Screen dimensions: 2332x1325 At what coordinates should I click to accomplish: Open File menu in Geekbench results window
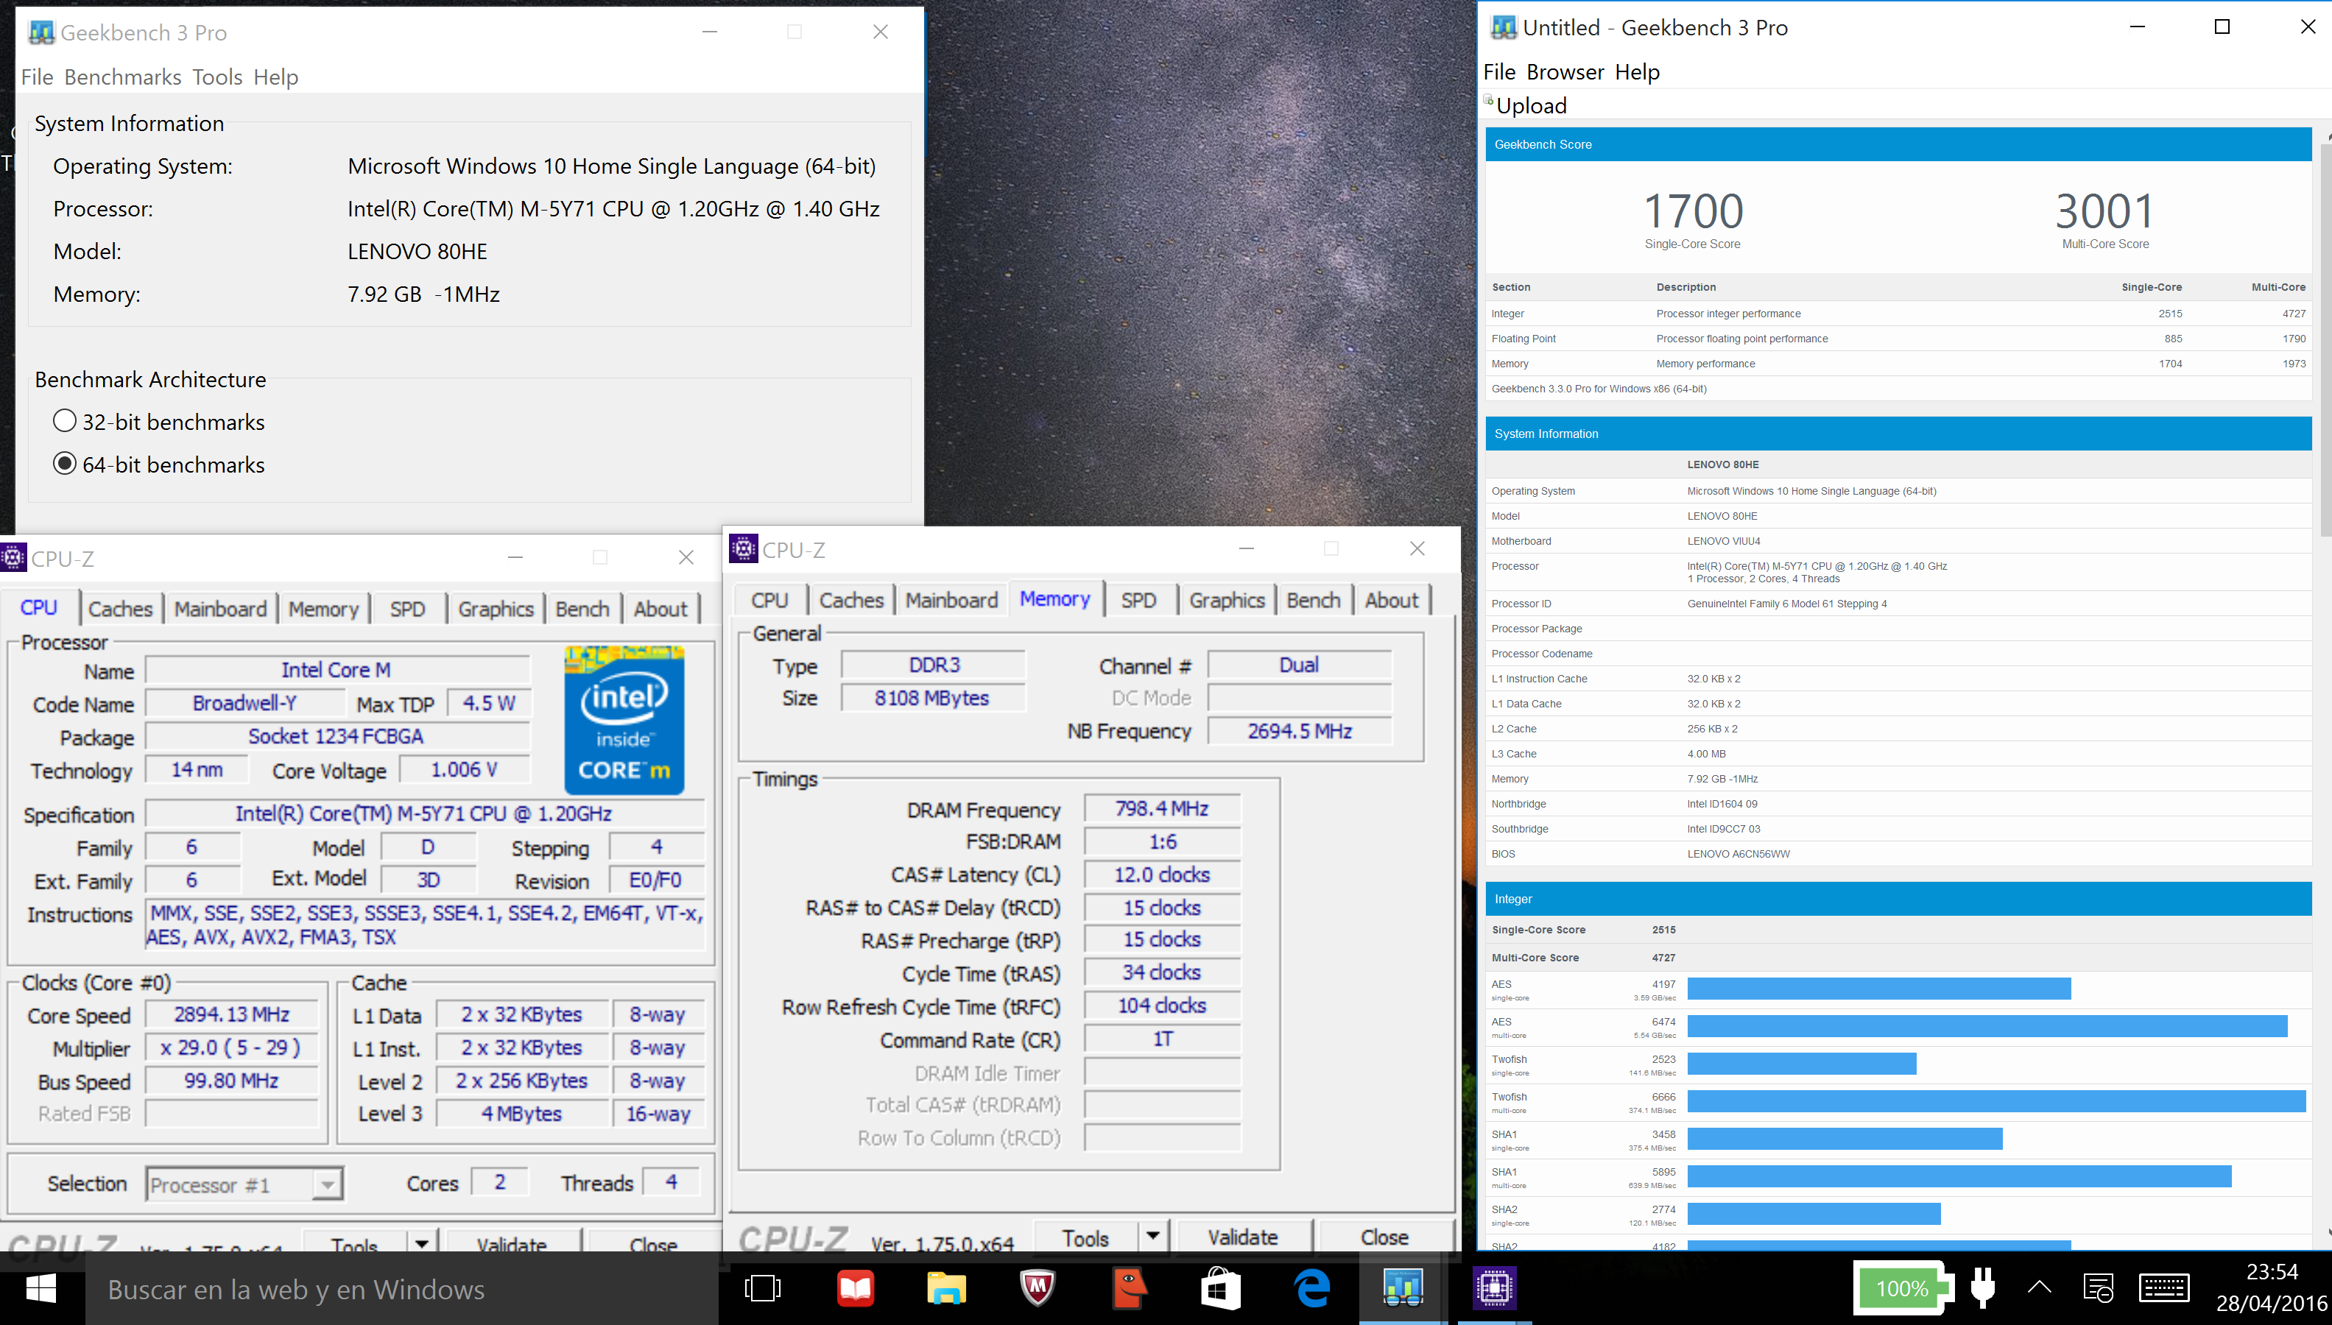click(1499, 72)
